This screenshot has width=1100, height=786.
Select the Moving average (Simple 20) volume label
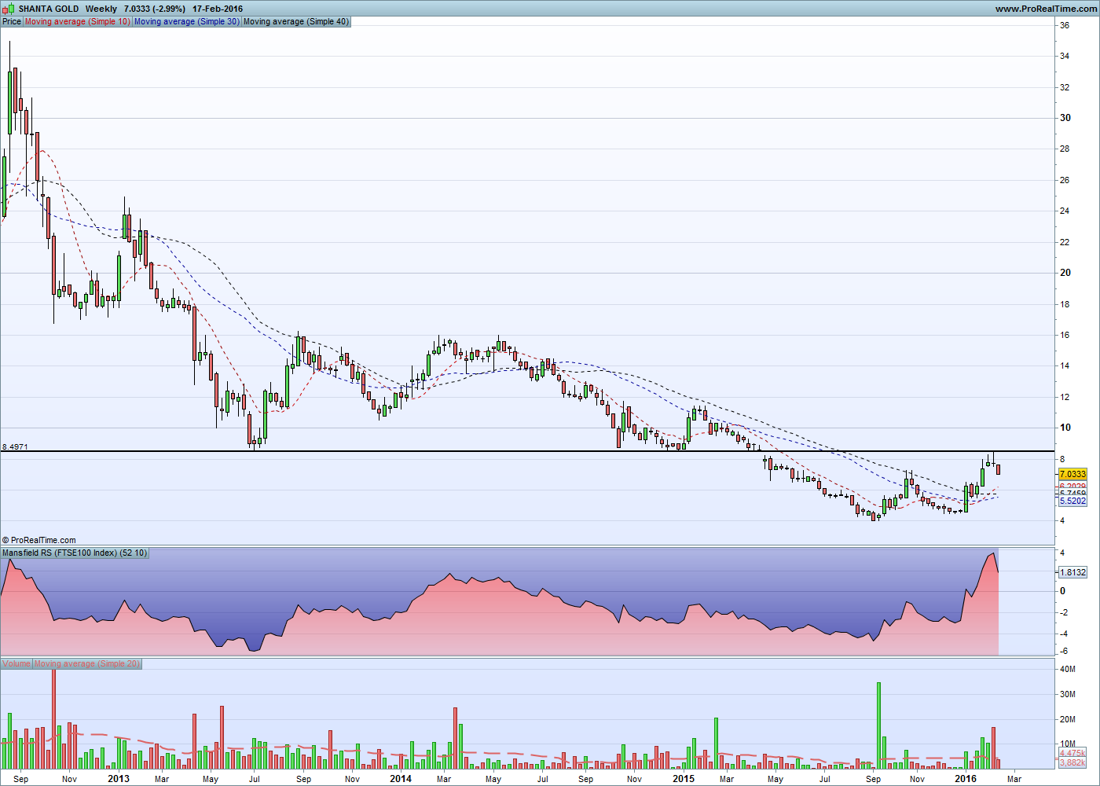[87, 664]
